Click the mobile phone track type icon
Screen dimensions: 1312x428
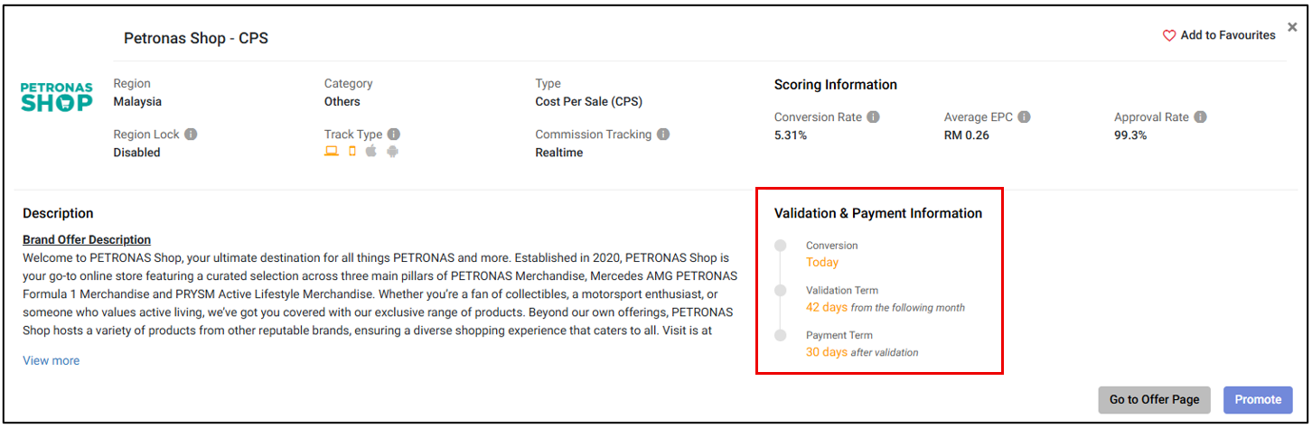coord(352,152)
